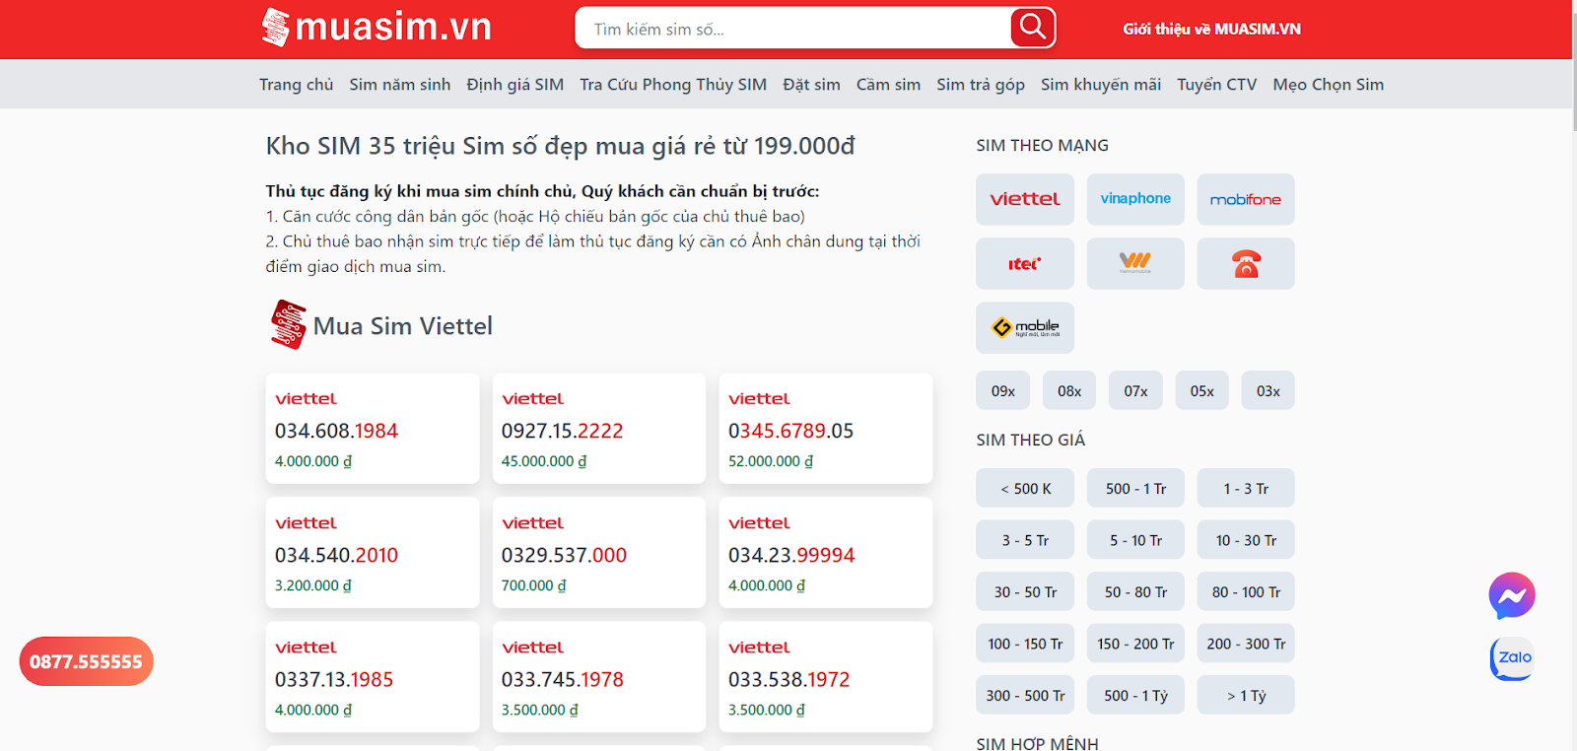Screen dimensions: 1577x751
Task: Open SIM number 033.538.1972
Action: pyautogui.click(x=788, y=679)
